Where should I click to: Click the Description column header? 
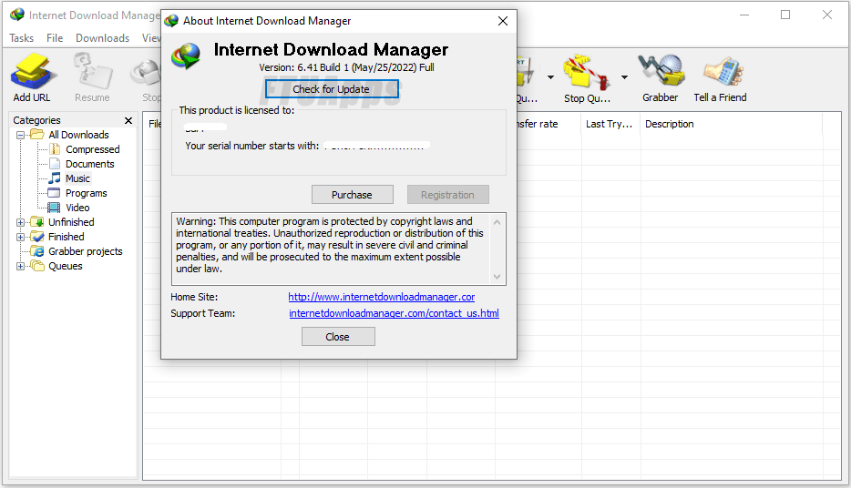pyautogui.click(x=731, y=124)
